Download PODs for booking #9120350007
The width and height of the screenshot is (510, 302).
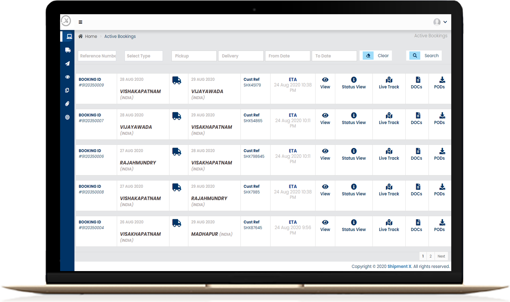[x=439, y=119]
